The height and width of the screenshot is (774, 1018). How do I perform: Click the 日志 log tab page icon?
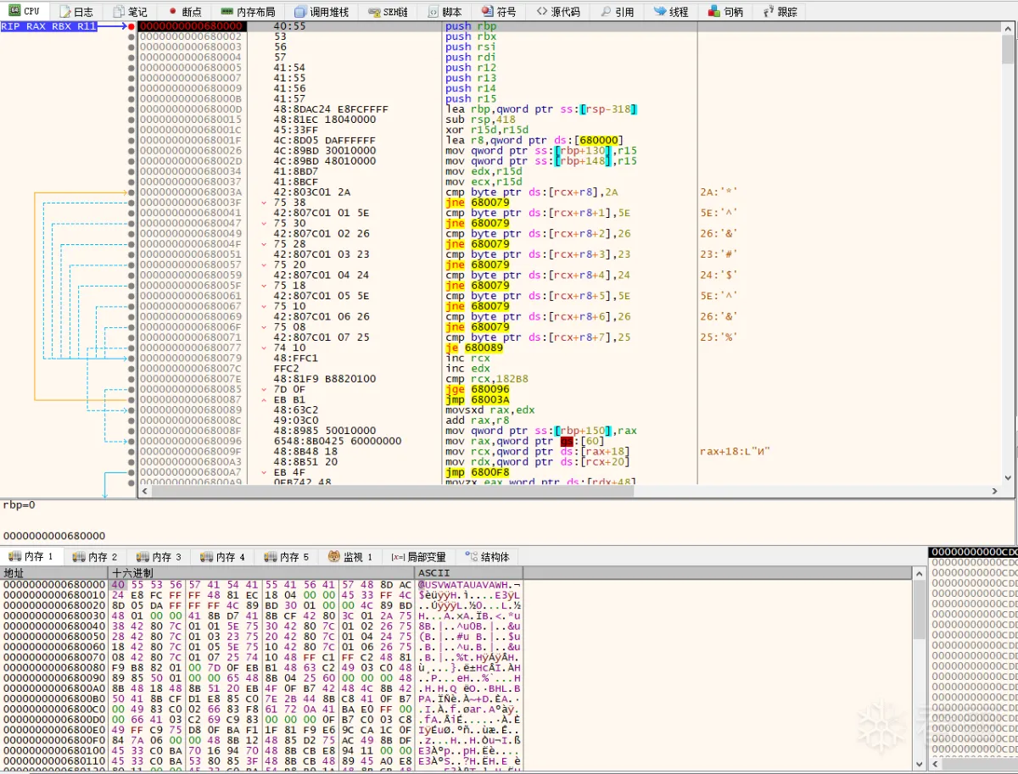pyautogui.click(x=64, y=12)
